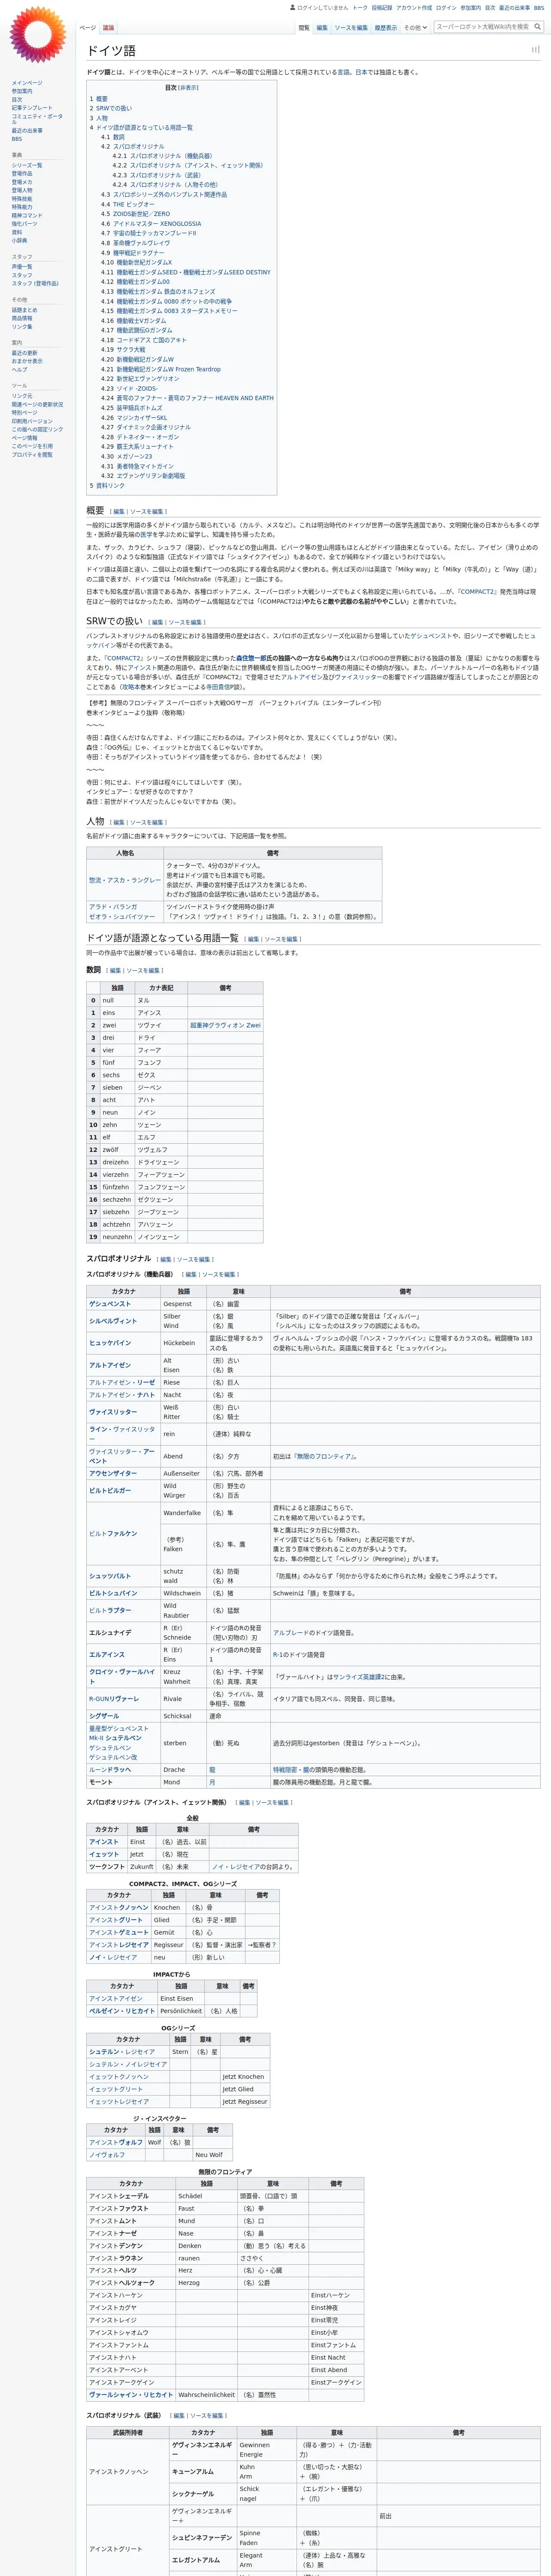This screenshot has width=551, height=2576.
Task: Open 商品情報 in the sidebar
Action: pos(22,318)
